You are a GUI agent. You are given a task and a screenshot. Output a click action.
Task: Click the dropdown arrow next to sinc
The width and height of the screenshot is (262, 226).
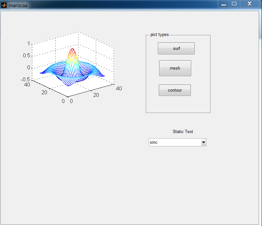(x=204, y=142)
